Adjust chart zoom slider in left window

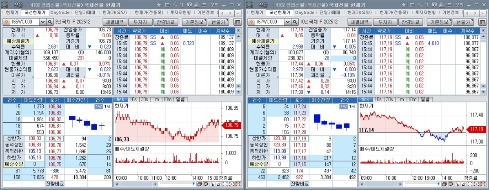click(193, 183)
